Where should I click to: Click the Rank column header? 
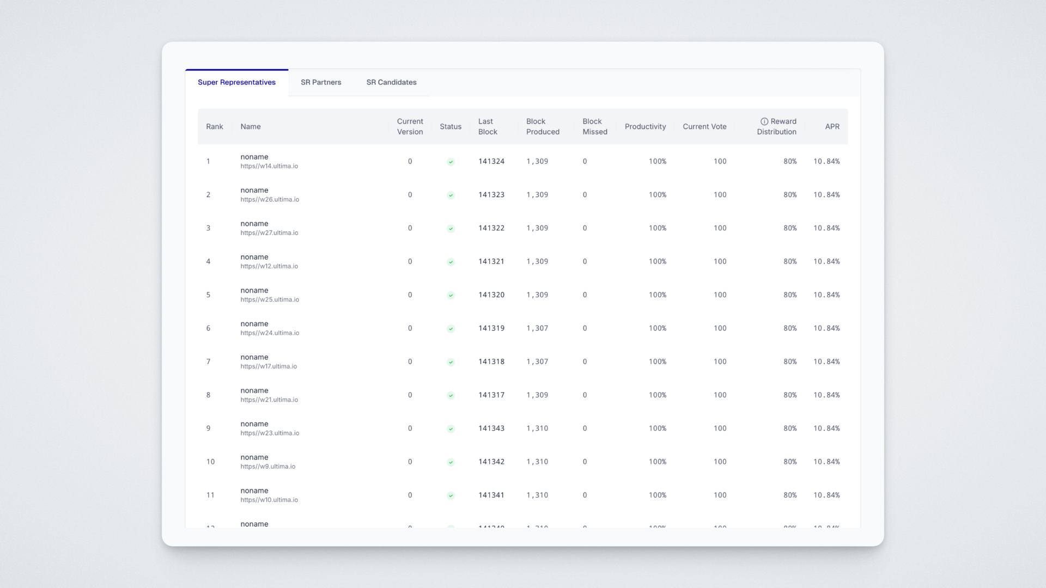coord(214,126)
